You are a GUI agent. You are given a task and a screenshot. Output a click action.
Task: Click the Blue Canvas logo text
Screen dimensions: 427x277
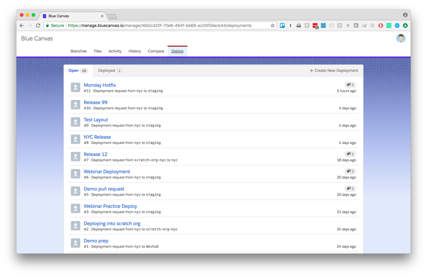(37, 38)
